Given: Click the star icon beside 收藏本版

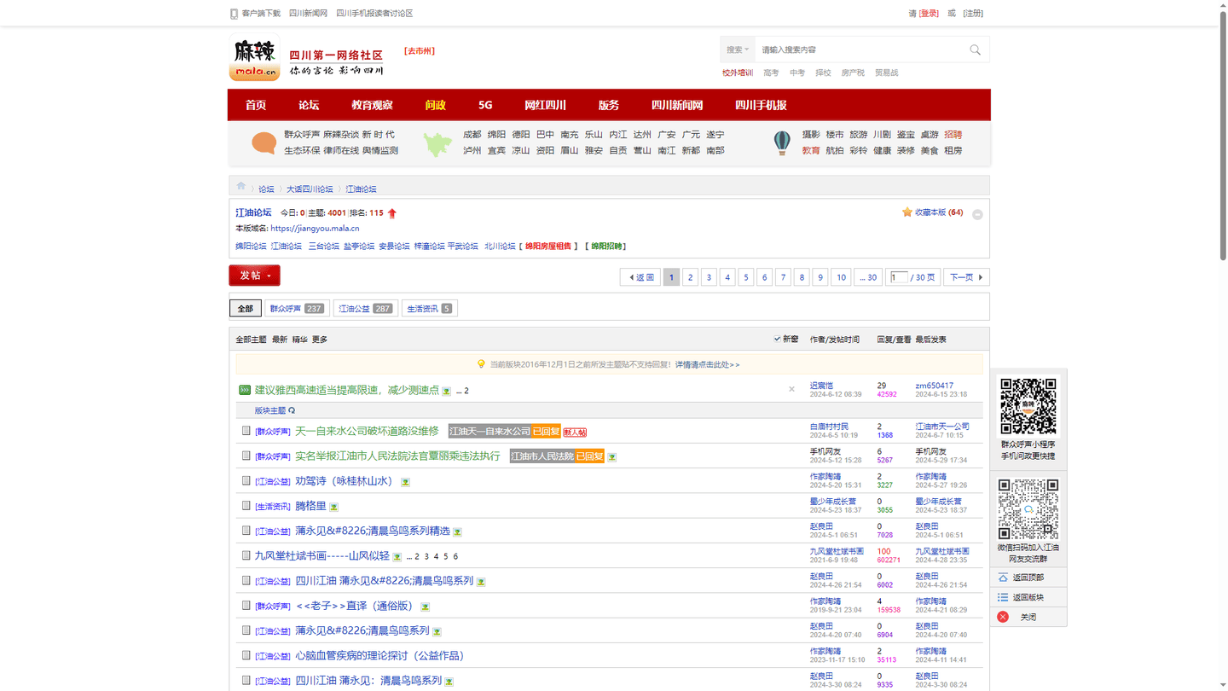Looking at the screenshot, I should coord(907,212).
